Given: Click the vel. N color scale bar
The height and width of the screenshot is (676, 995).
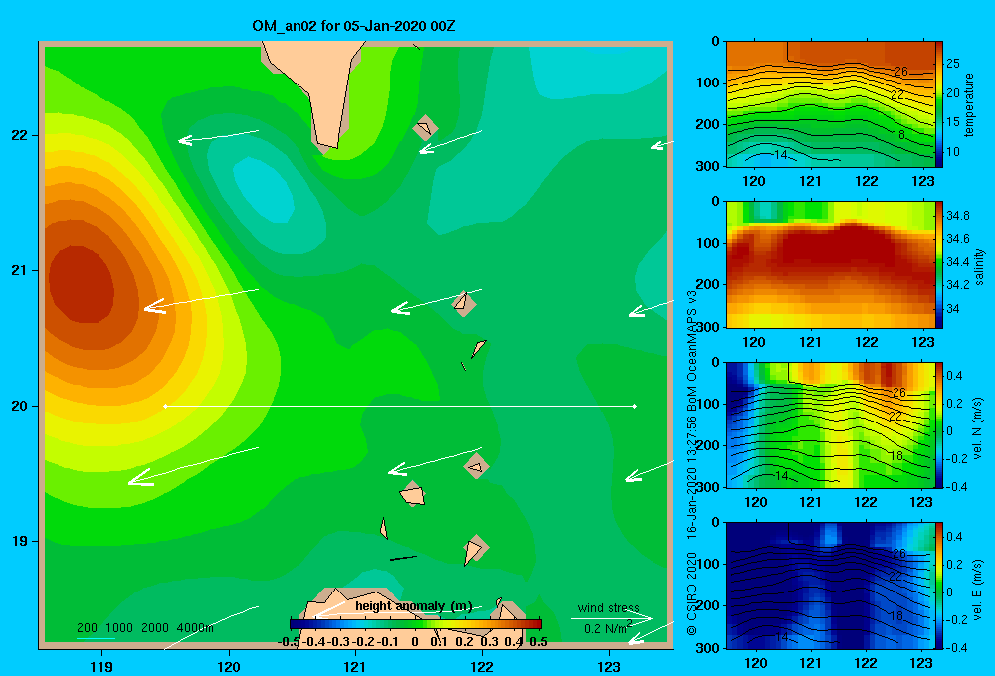Looking at the screenshot, I should (x=939, y=424).
